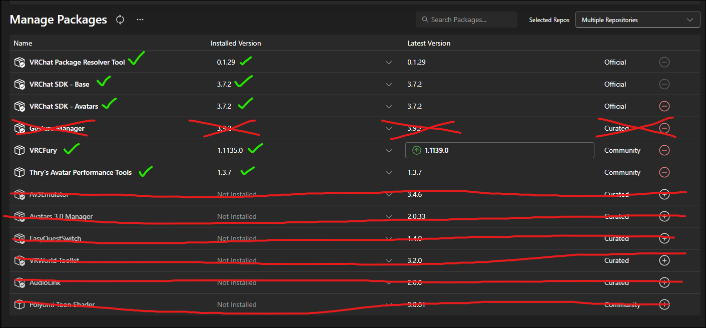Click Not Installed text for Avatars 3.0 Manager
Screen dimensions: 706x328
tap(237, 216)
